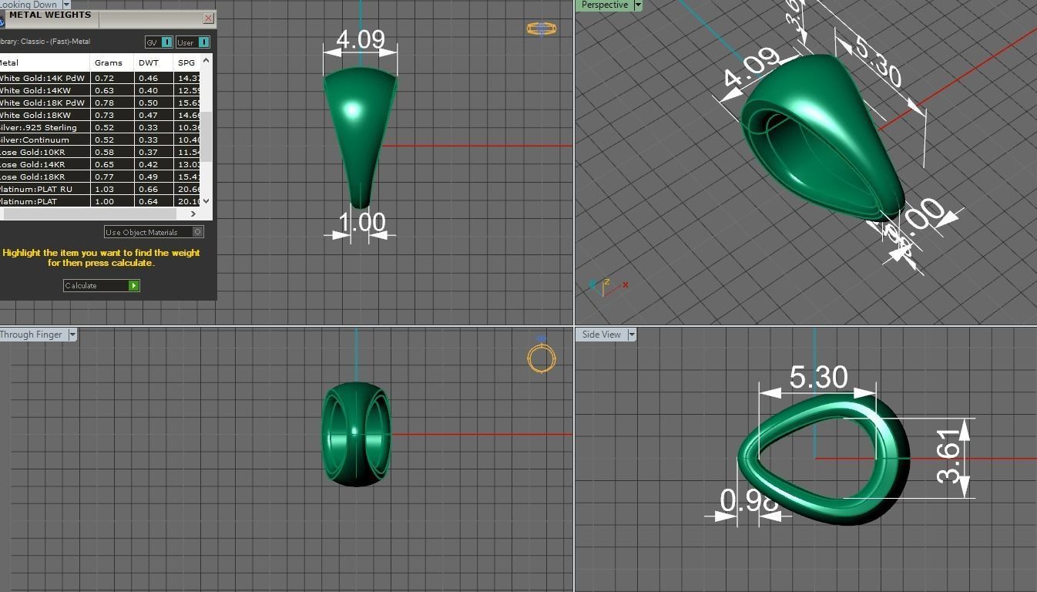Select the Platinum:PLAT RU row

(100, 189)
